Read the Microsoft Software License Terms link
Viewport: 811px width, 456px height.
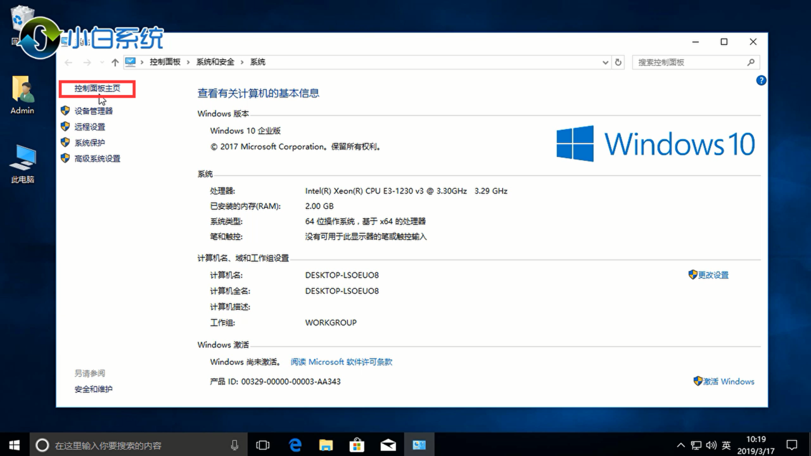[x=342, y=362]
